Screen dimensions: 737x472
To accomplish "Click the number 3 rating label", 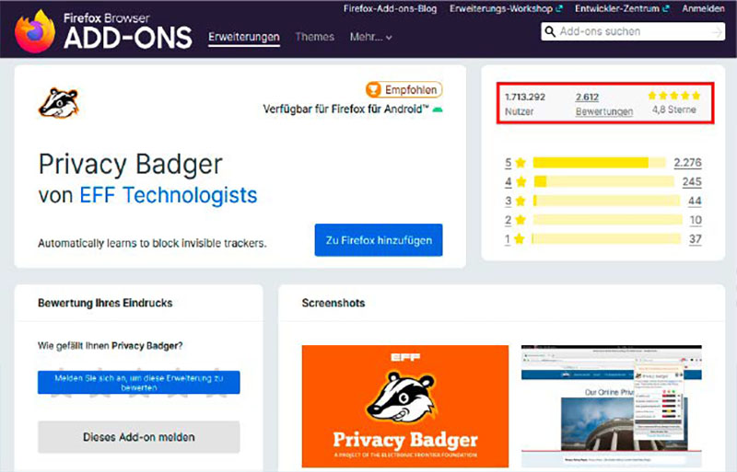I will point(509,201).
